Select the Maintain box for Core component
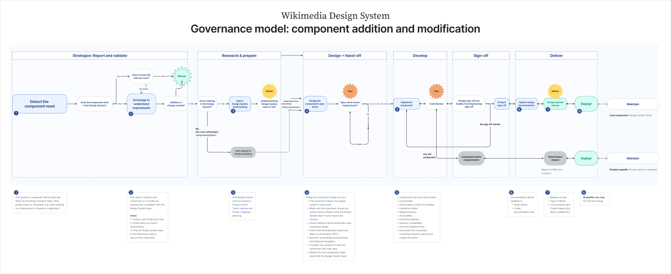The height and width of the screenshot is (274, 671). [633, 104]
